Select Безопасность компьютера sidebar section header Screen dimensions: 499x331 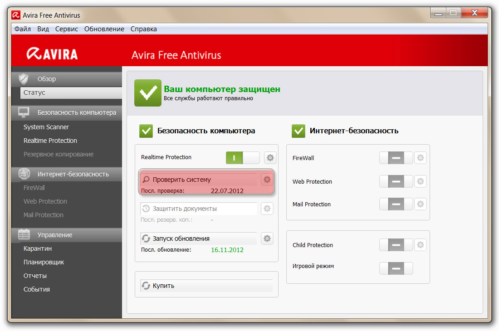[x=67, y=112]
